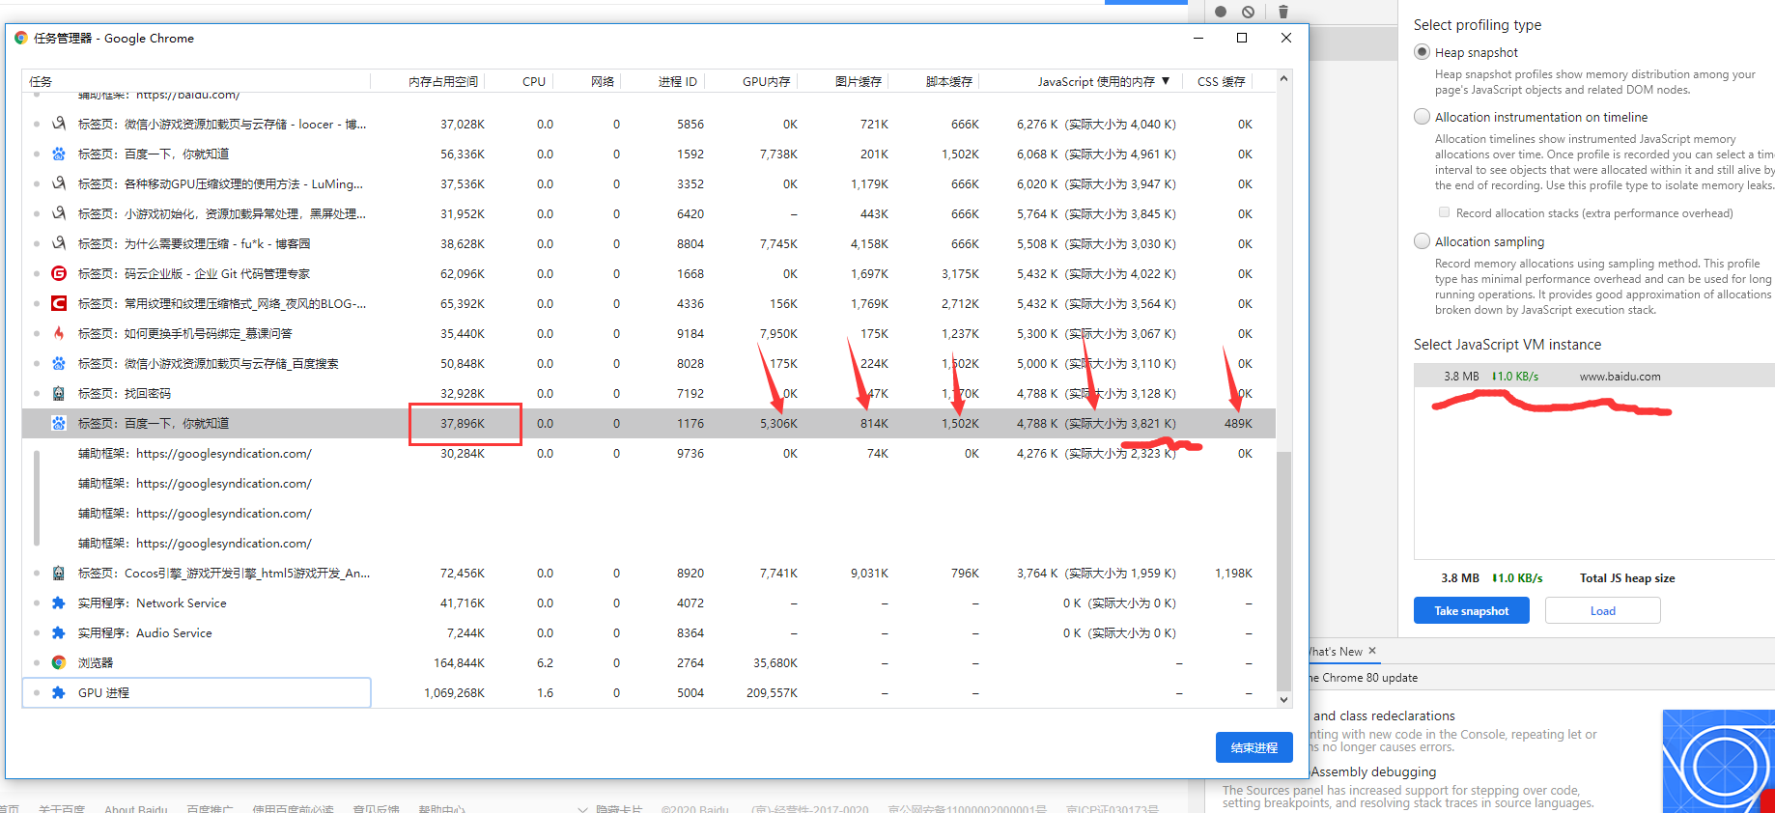Open the What's New tab in the DevTools drawer
The height and width of the screenshot is (813, 1775).
[x=1336, y=652]
